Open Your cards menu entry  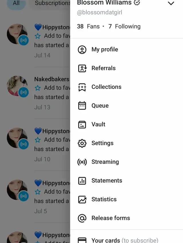coord(124,240)
